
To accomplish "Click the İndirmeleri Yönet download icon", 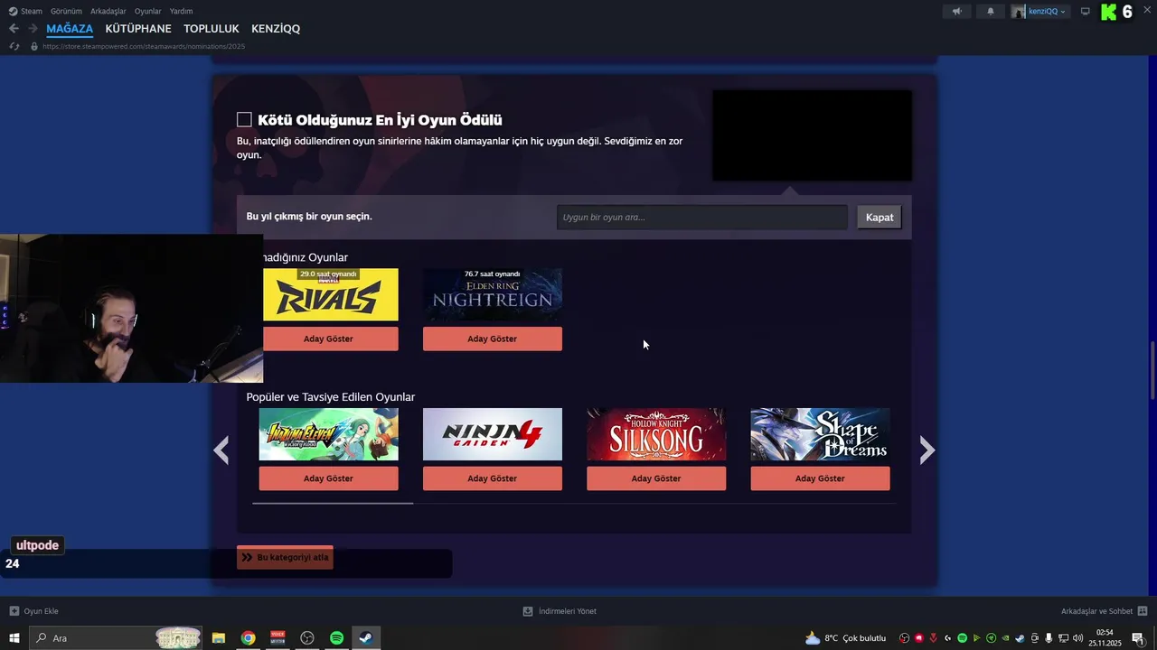I will coord(528,611).
